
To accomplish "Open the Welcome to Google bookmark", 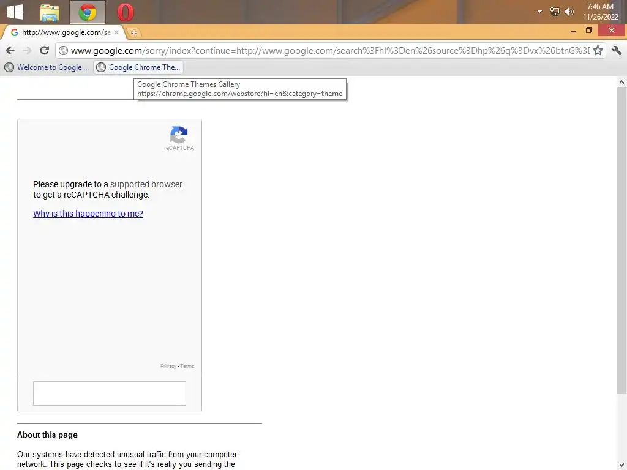I will point(47,67).
